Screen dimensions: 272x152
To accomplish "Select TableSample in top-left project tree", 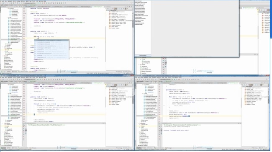I will (x=14, y=39).
